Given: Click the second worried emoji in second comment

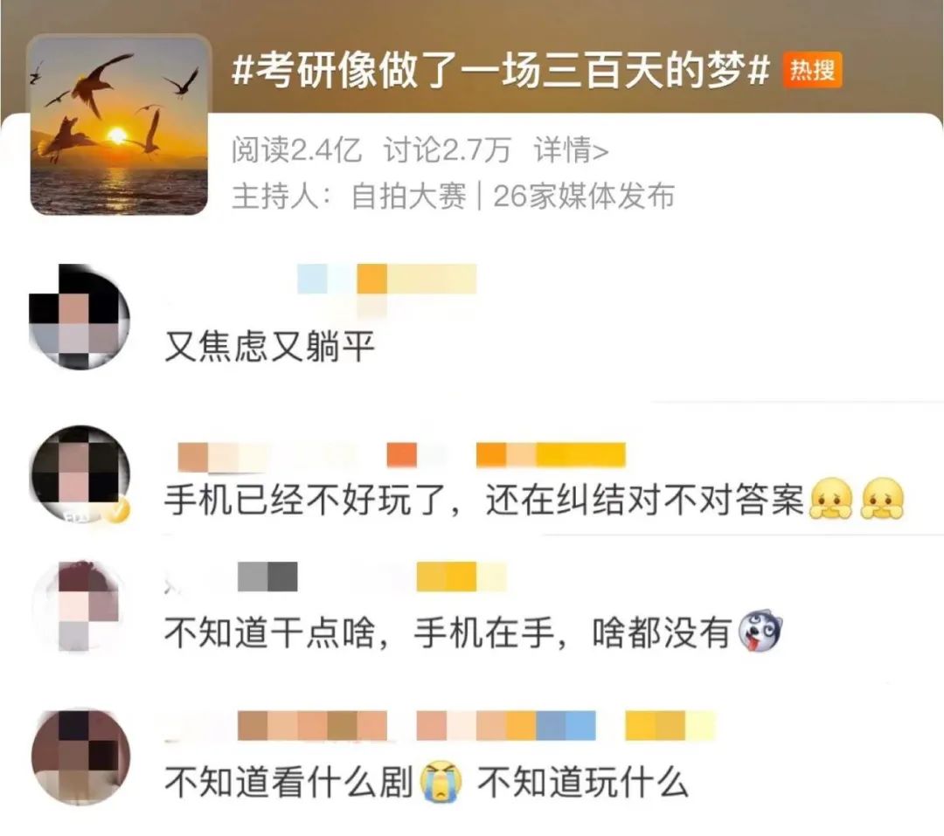Looking at the screenshot, I should click(x=883, y=499).
